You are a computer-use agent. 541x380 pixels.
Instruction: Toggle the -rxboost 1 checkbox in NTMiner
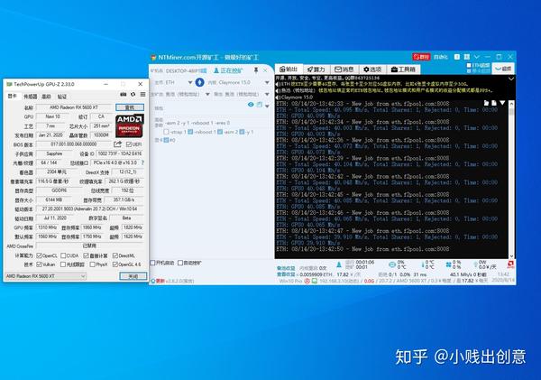coord(190,132)
